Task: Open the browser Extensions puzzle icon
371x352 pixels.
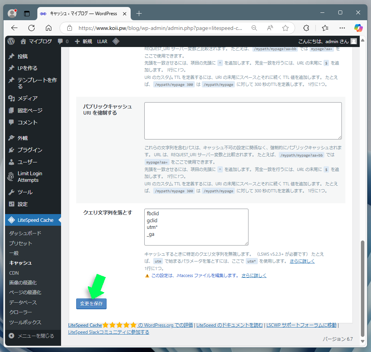Action: tap(306, 28)
